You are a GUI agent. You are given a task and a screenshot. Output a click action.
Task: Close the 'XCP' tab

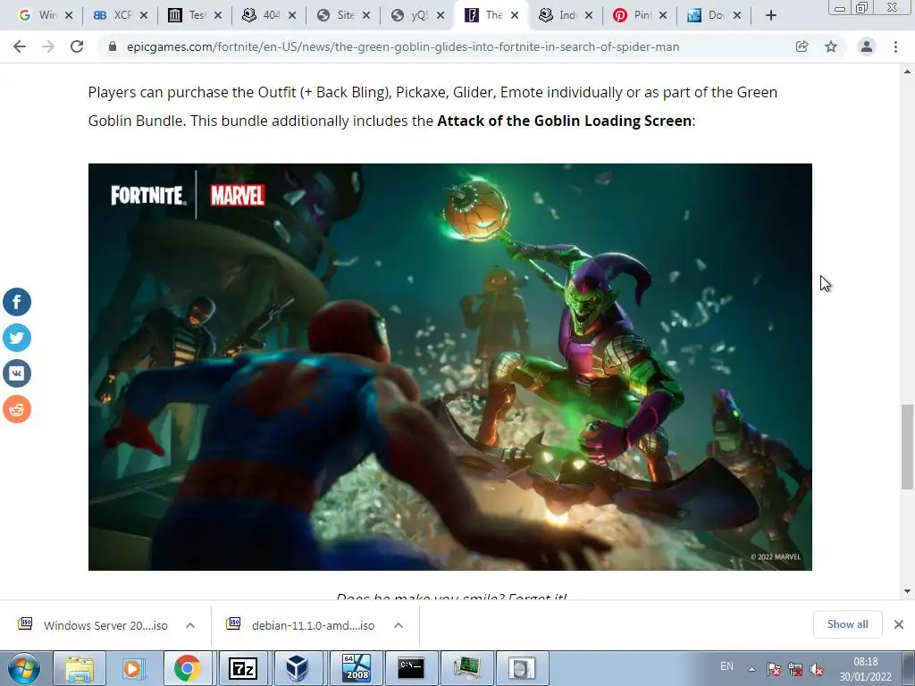pyautogui.click(x=144, y=15)
